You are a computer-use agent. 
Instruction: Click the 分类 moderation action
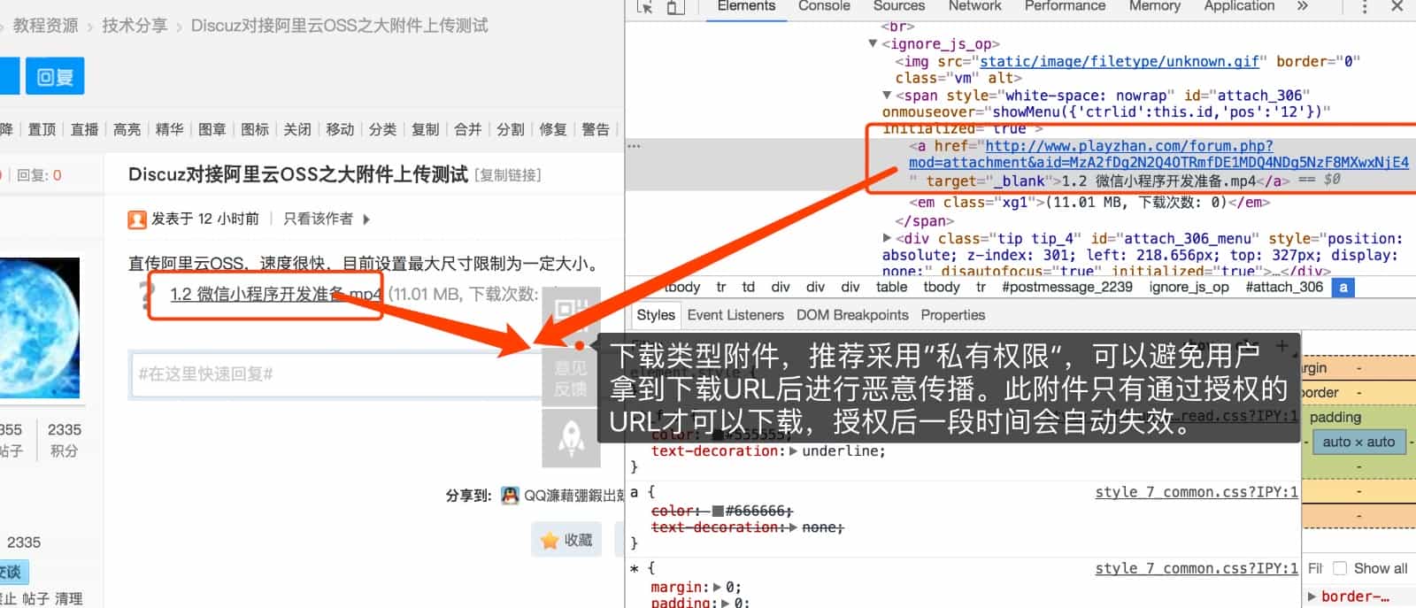tap(382, 129)
